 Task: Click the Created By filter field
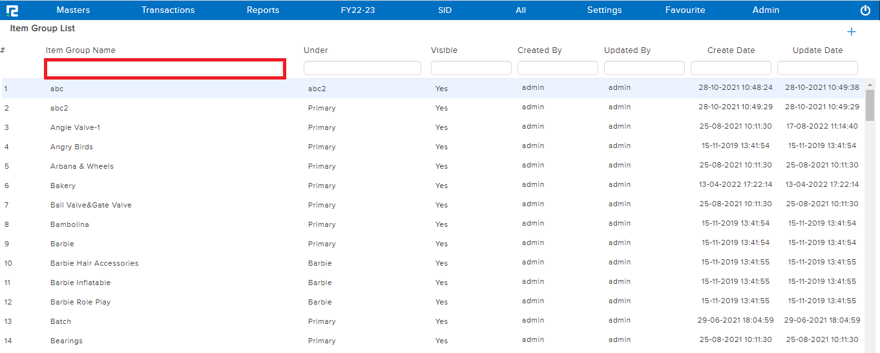coord(558,69)
